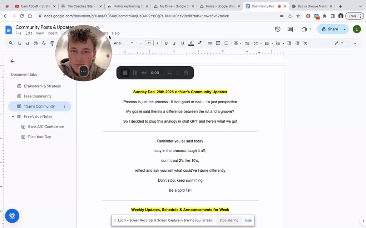Open the video call camera menu
The image size is (366, 228).
coord(306,29)
